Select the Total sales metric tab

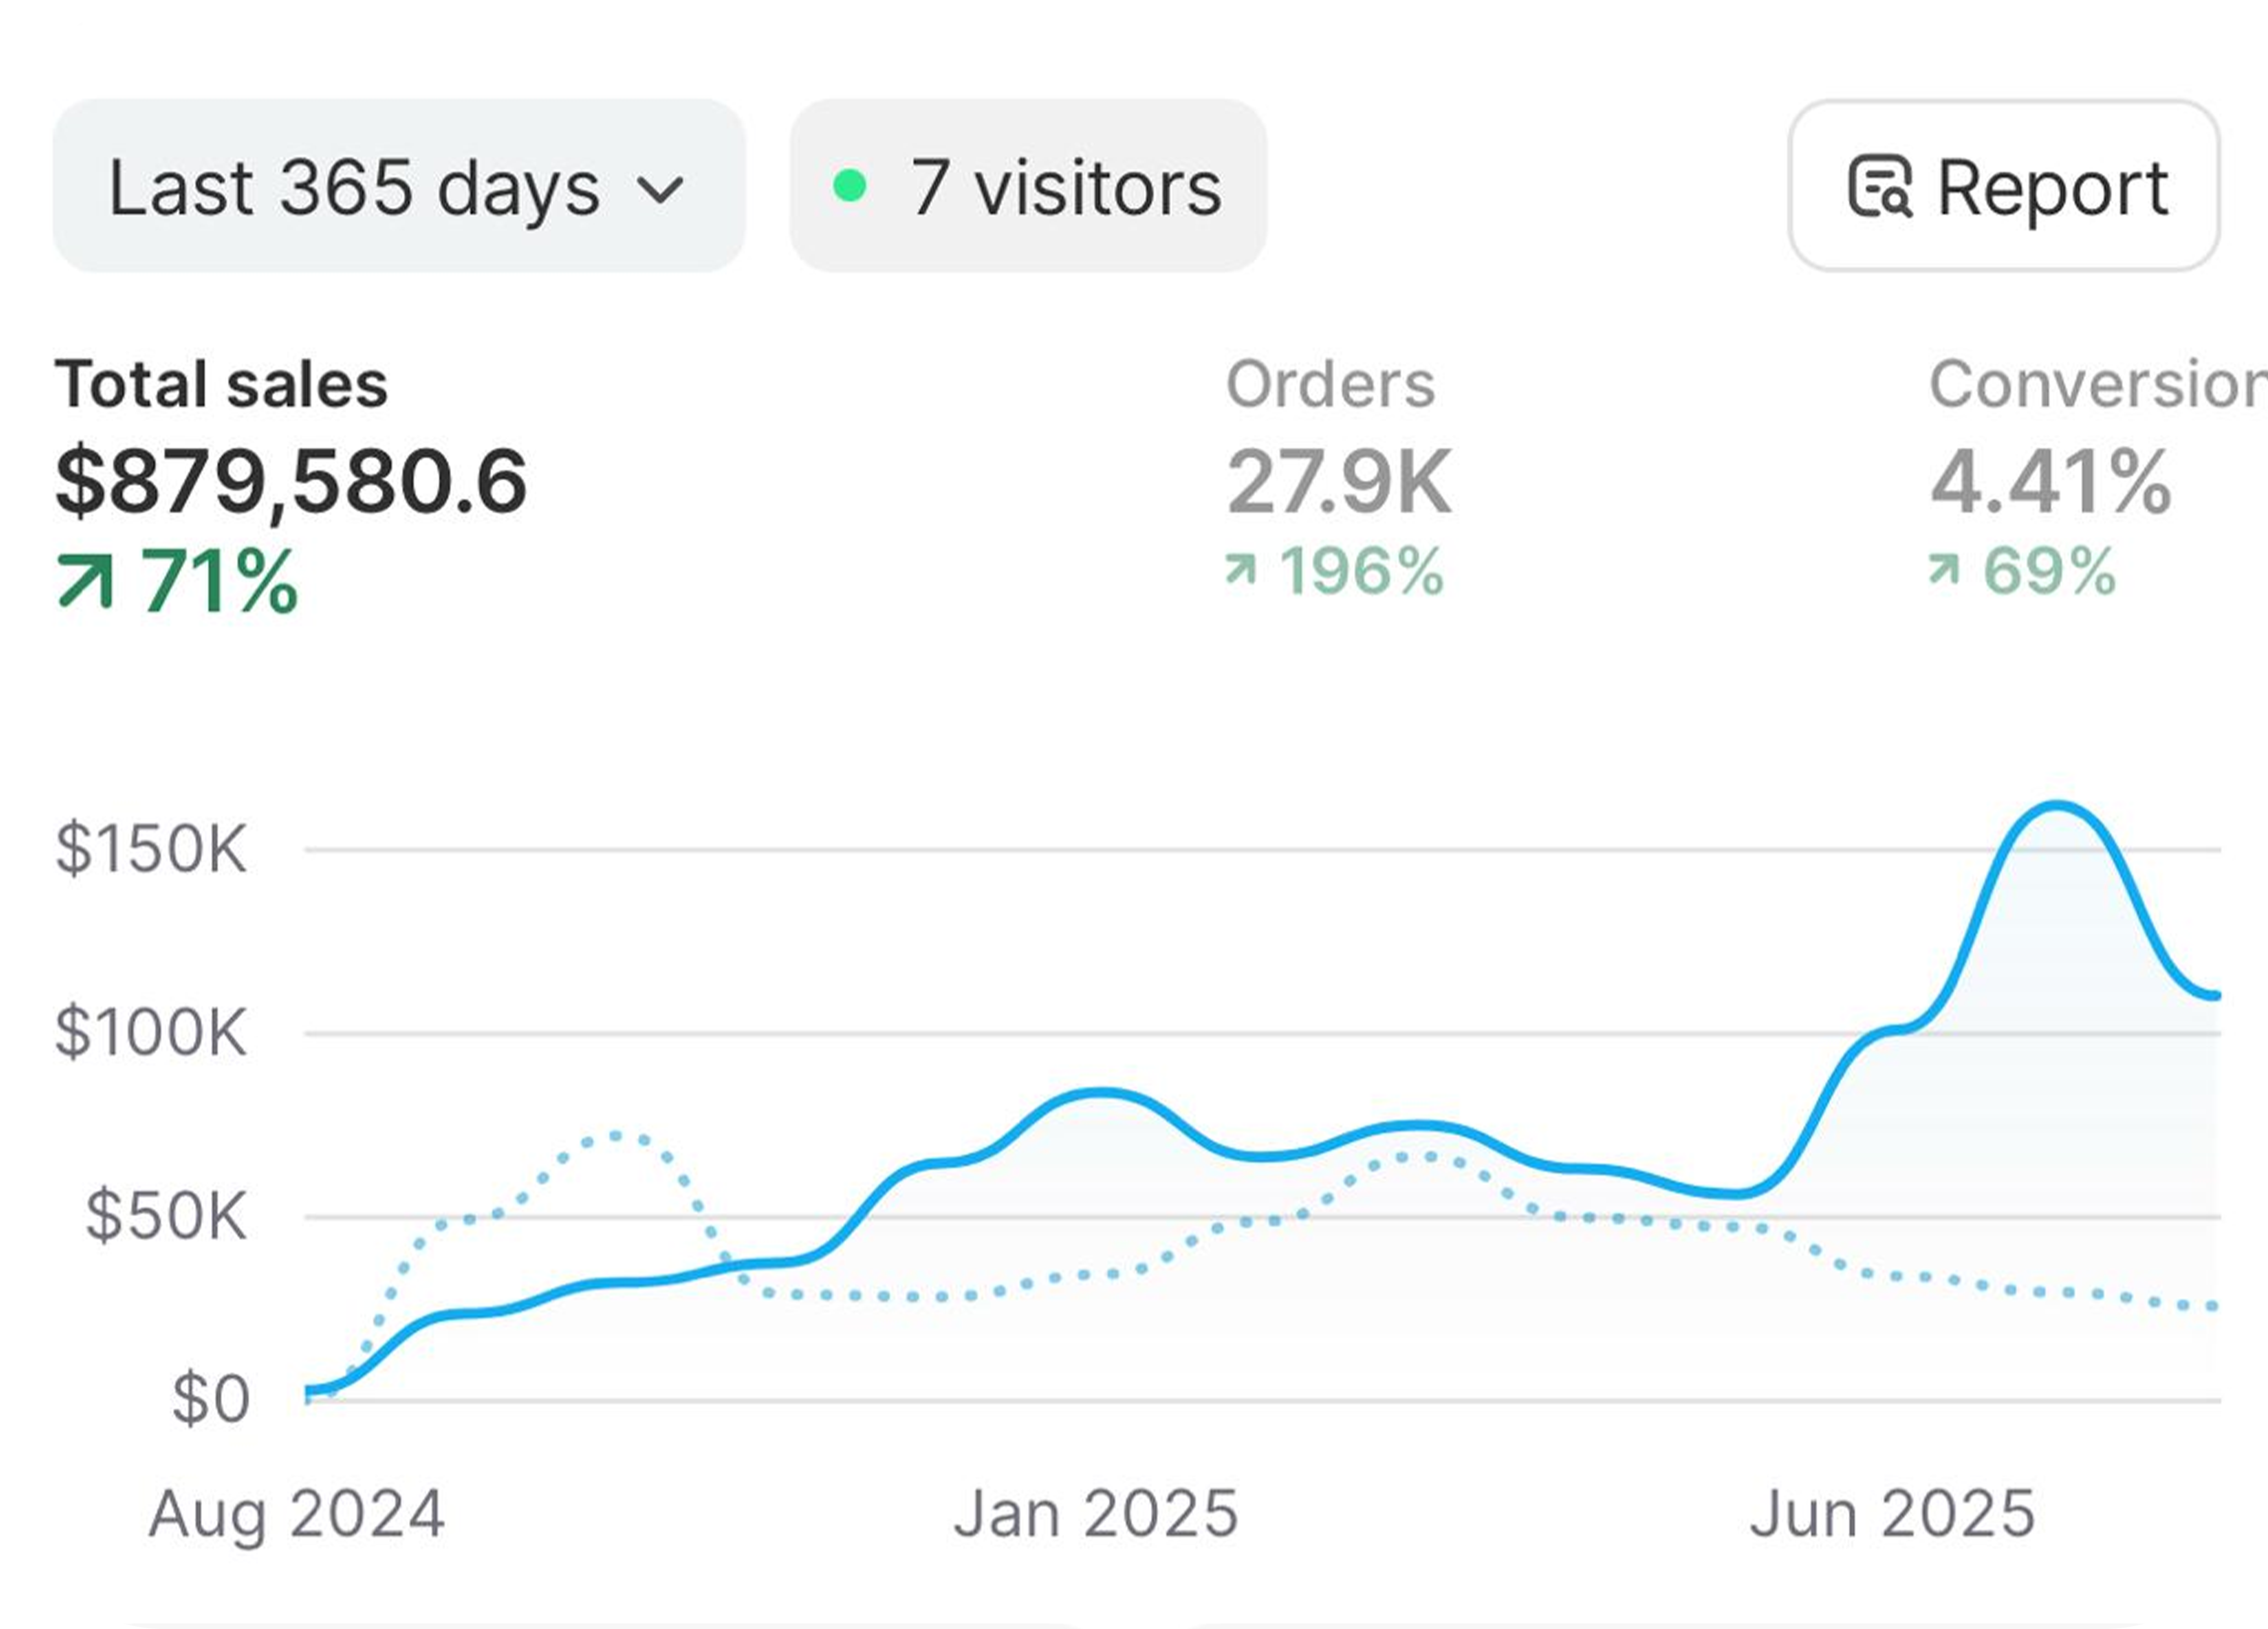point(221,385)
